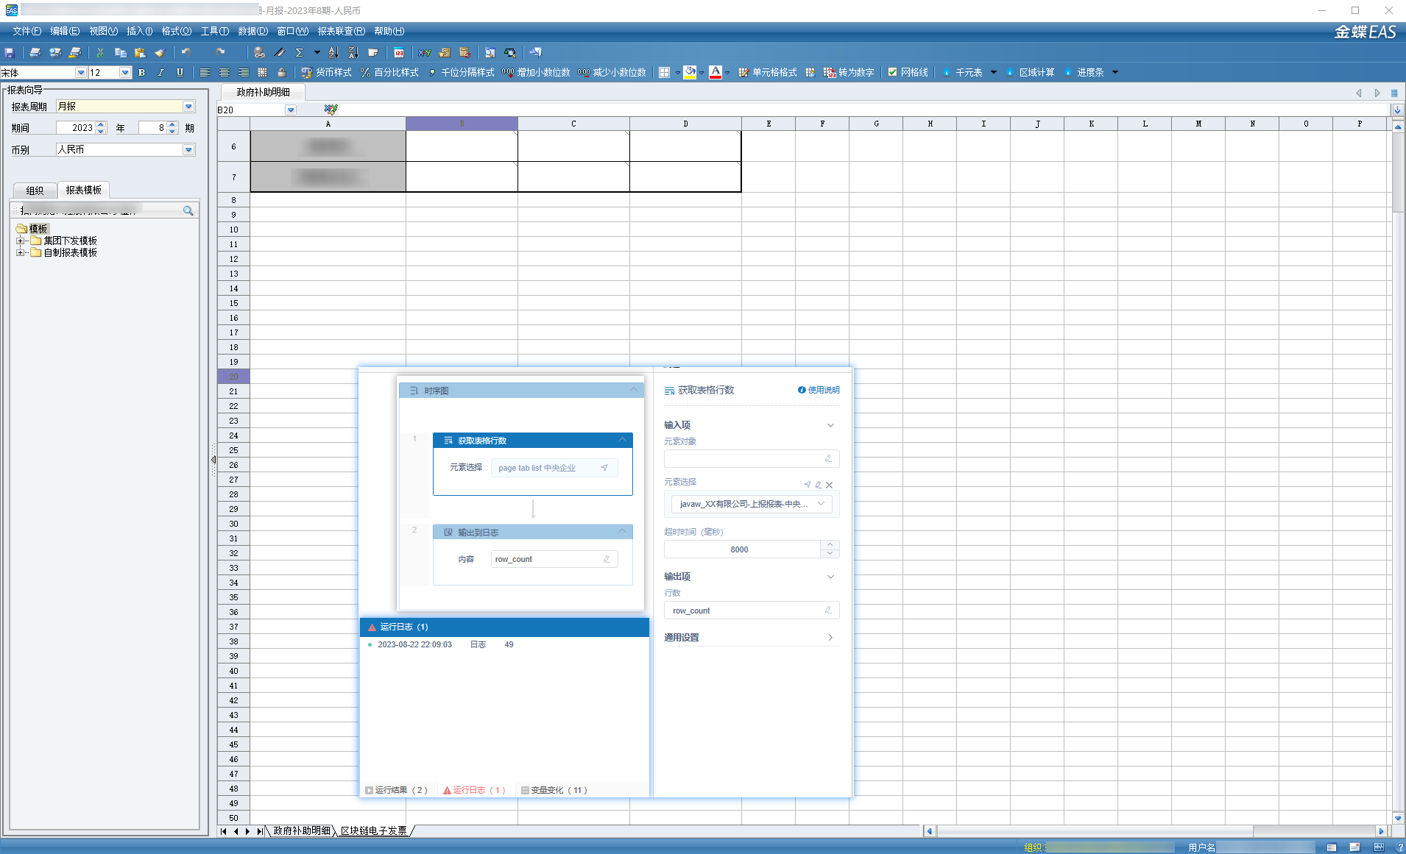Toggle italic formatting button
Screen dimensions: 1406x854
pos(160,72)
